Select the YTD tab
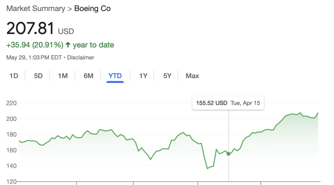The width and height of the screenshot is (334, 185). tap(115, 76)
